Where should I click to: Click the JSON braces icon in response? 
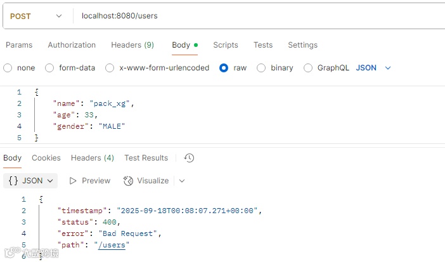(x=13, y=181)
